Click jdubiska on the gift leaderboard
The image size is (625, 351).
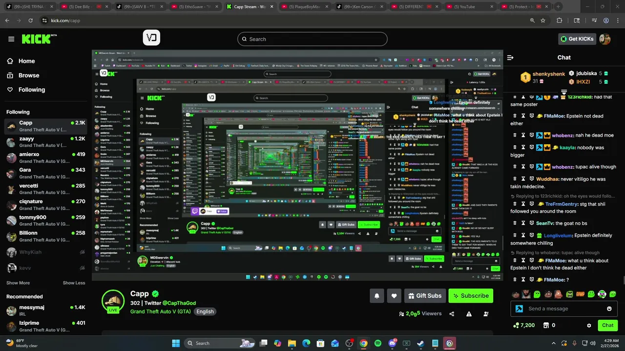pyautogui.click(x=586, y=74)
